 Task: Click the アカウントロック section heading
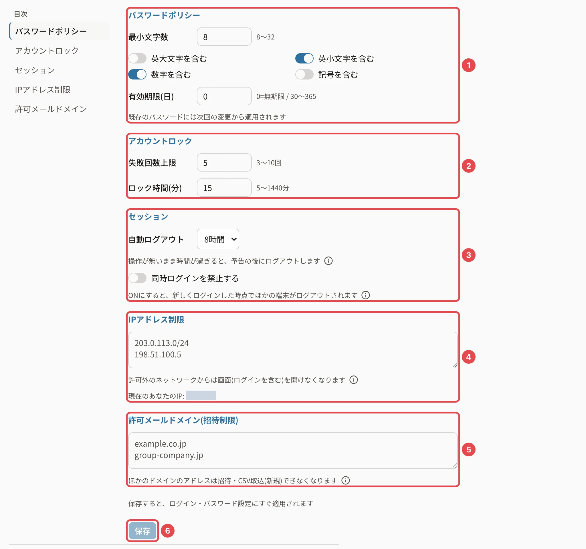coord(160,141)
